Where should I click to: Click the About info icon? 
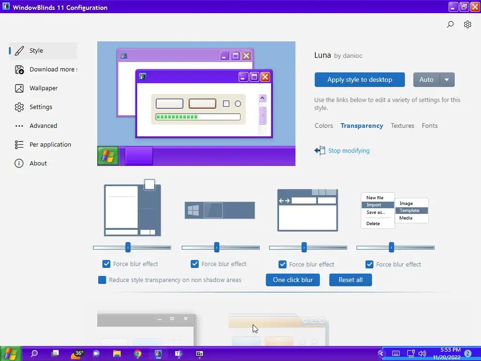pos(19,163)
